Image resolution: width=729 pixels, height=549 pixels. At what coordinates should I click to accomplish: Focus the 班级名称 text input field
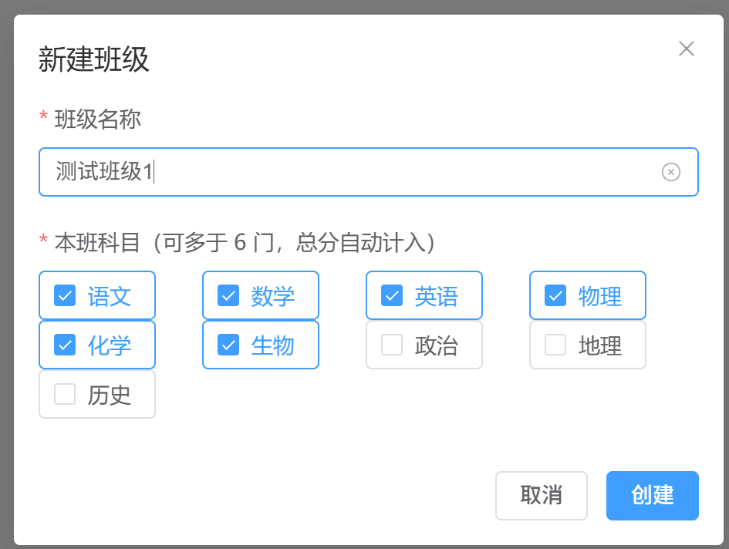point(368,172)
